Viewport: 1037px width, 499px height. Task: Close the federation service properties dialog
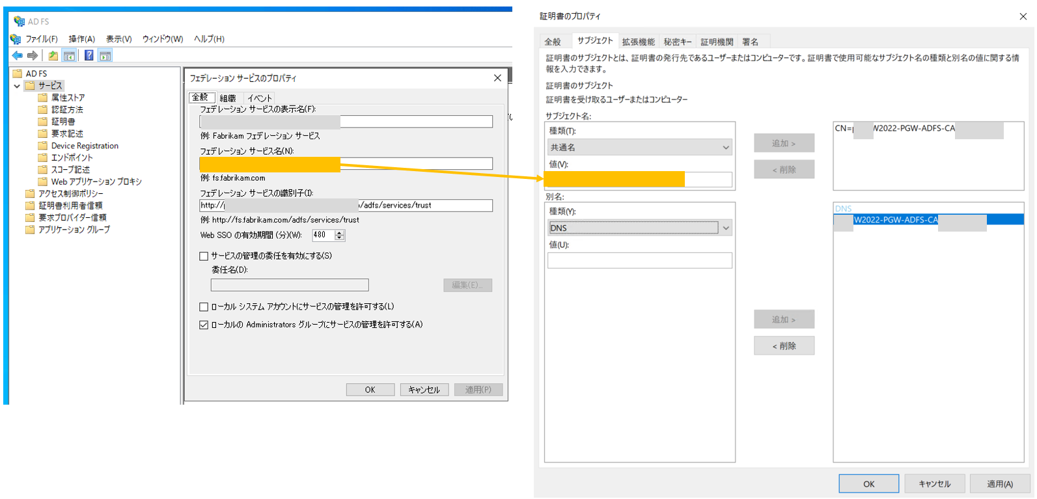497,78
